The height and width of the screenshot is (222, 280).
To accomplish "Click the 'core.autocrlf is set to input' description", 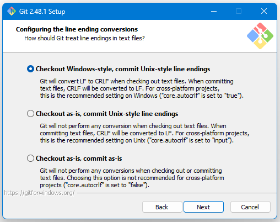I will (x=144, y=133).
